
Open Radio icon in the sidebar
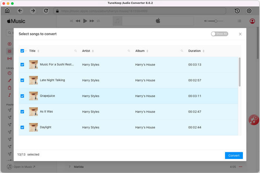(x=10, y=59)
